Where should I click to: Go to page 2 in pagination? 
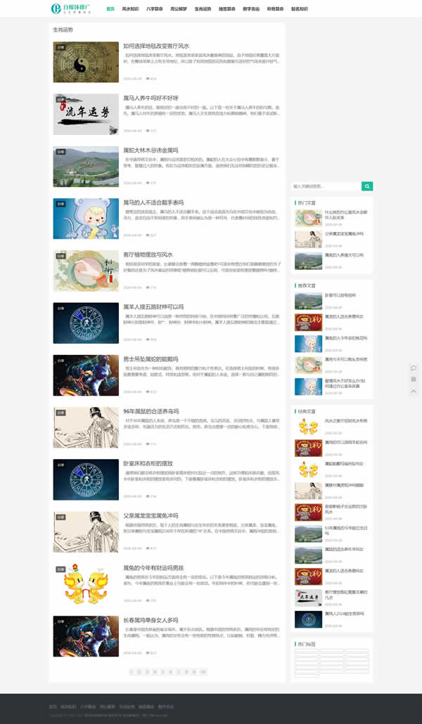[139, 672]
